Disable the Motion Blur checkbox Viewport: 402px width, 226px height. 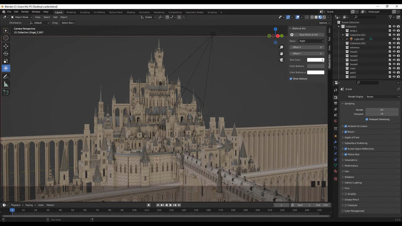(346, 154)
